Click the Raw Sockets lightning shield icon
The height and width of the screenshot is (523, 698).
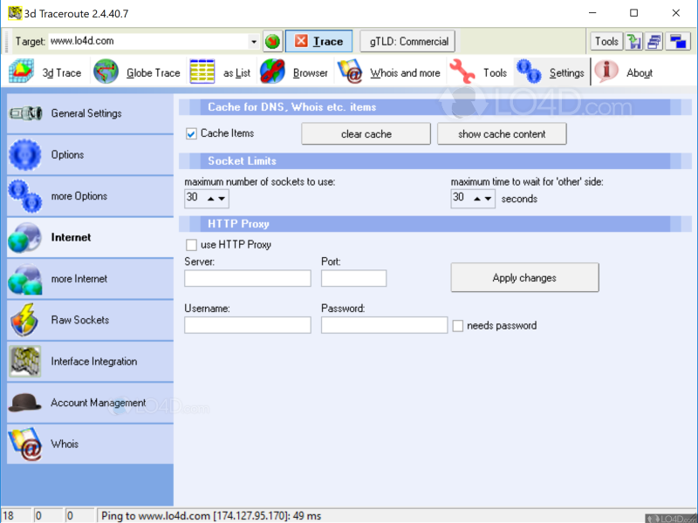[x=25, y=320]
